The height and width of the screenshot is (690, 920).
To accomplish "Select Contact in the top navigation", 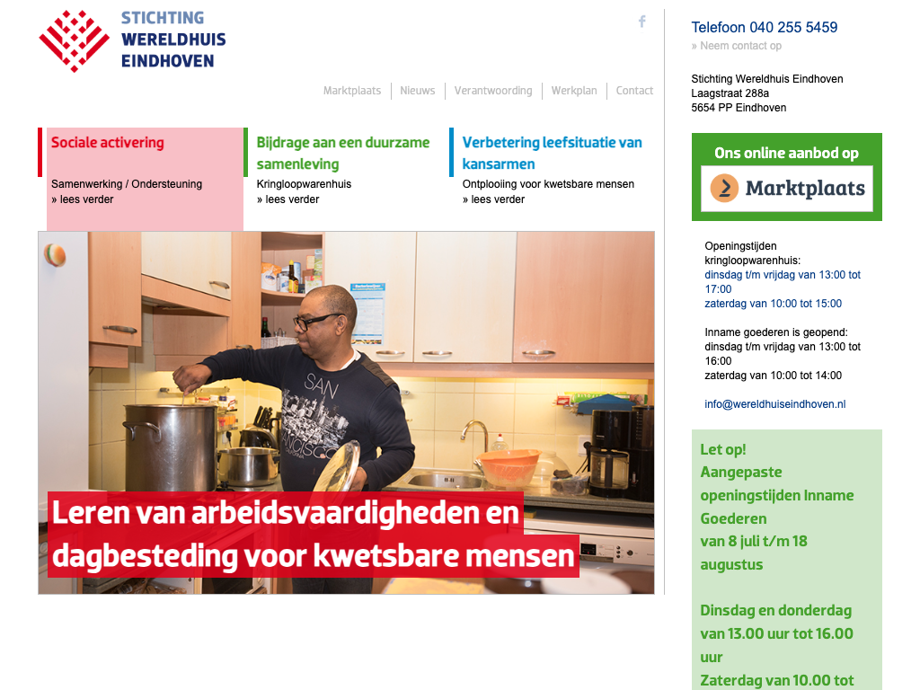I will tap(634, 91).
